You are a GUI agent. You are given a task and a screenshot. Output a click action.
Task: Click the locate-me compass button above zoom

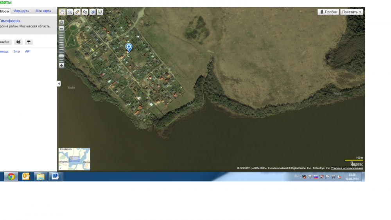tap(61, 22)
